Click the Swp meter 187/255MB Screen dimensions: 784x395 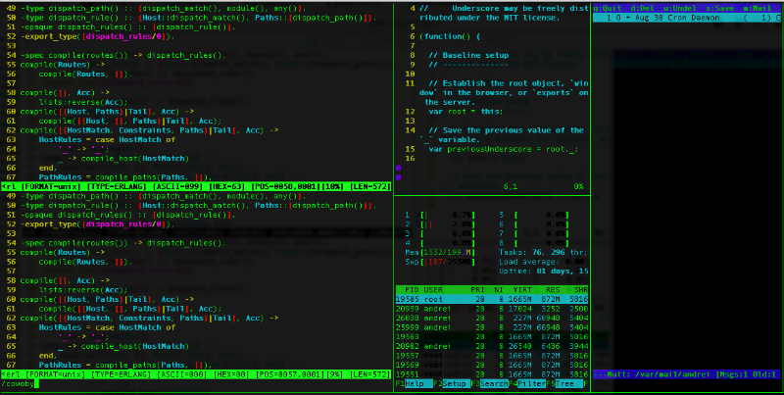click(x=440, y=262)
